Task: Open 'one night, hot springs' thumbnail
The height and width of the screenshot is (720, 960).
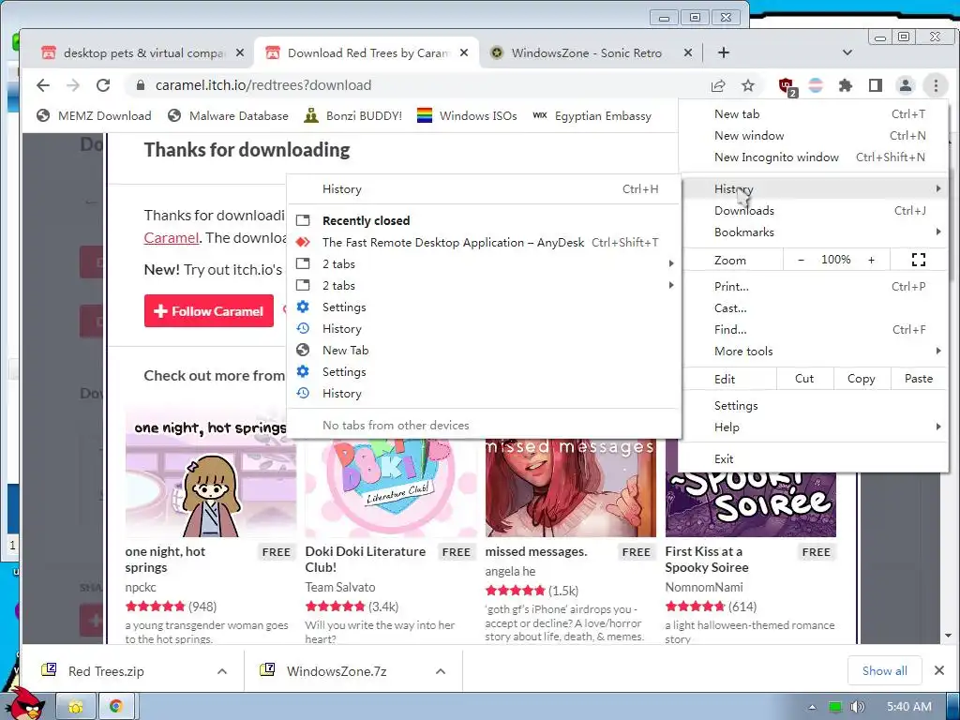Action: click(x=211, y=471)
